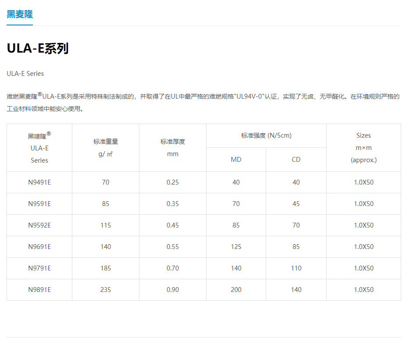This screenshot has height=338, width=406.
Task: Click MD value 200 in N9891E row
Action: pyautogui.click(x=236, y=290)
